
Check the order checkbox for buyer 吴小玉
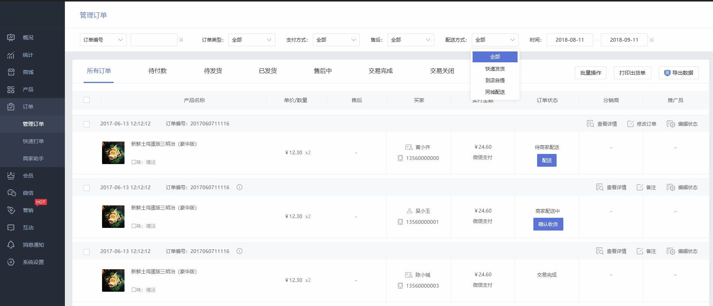click(87, 188)
